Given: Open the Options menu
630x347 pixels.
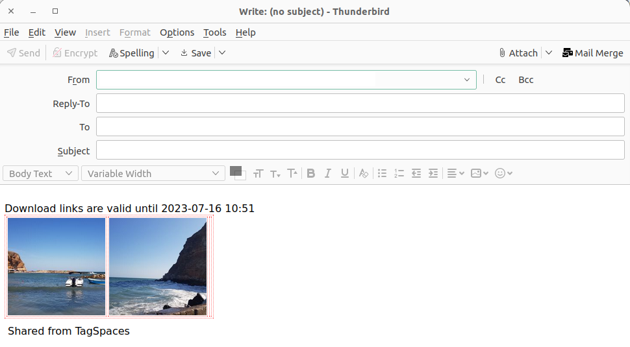Looking at the screenshot, I should 177,32.
